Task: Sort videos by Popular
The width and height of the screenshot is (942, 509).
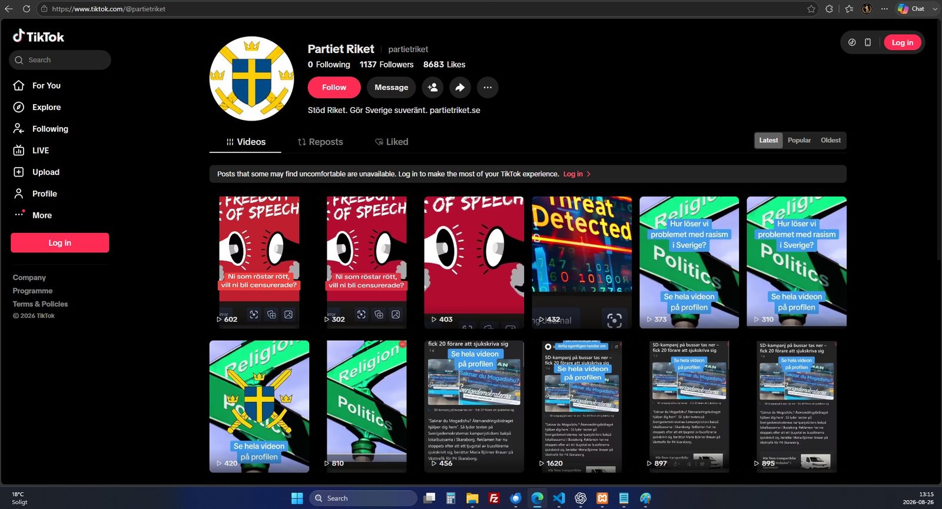Action: click(x=799, y=140)
